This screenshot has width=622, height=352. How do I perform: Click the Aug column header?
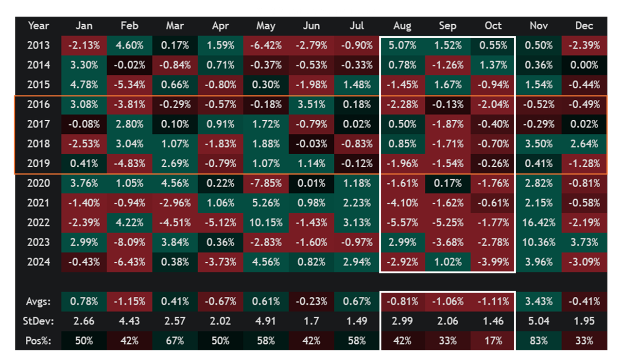click(402, 26)
